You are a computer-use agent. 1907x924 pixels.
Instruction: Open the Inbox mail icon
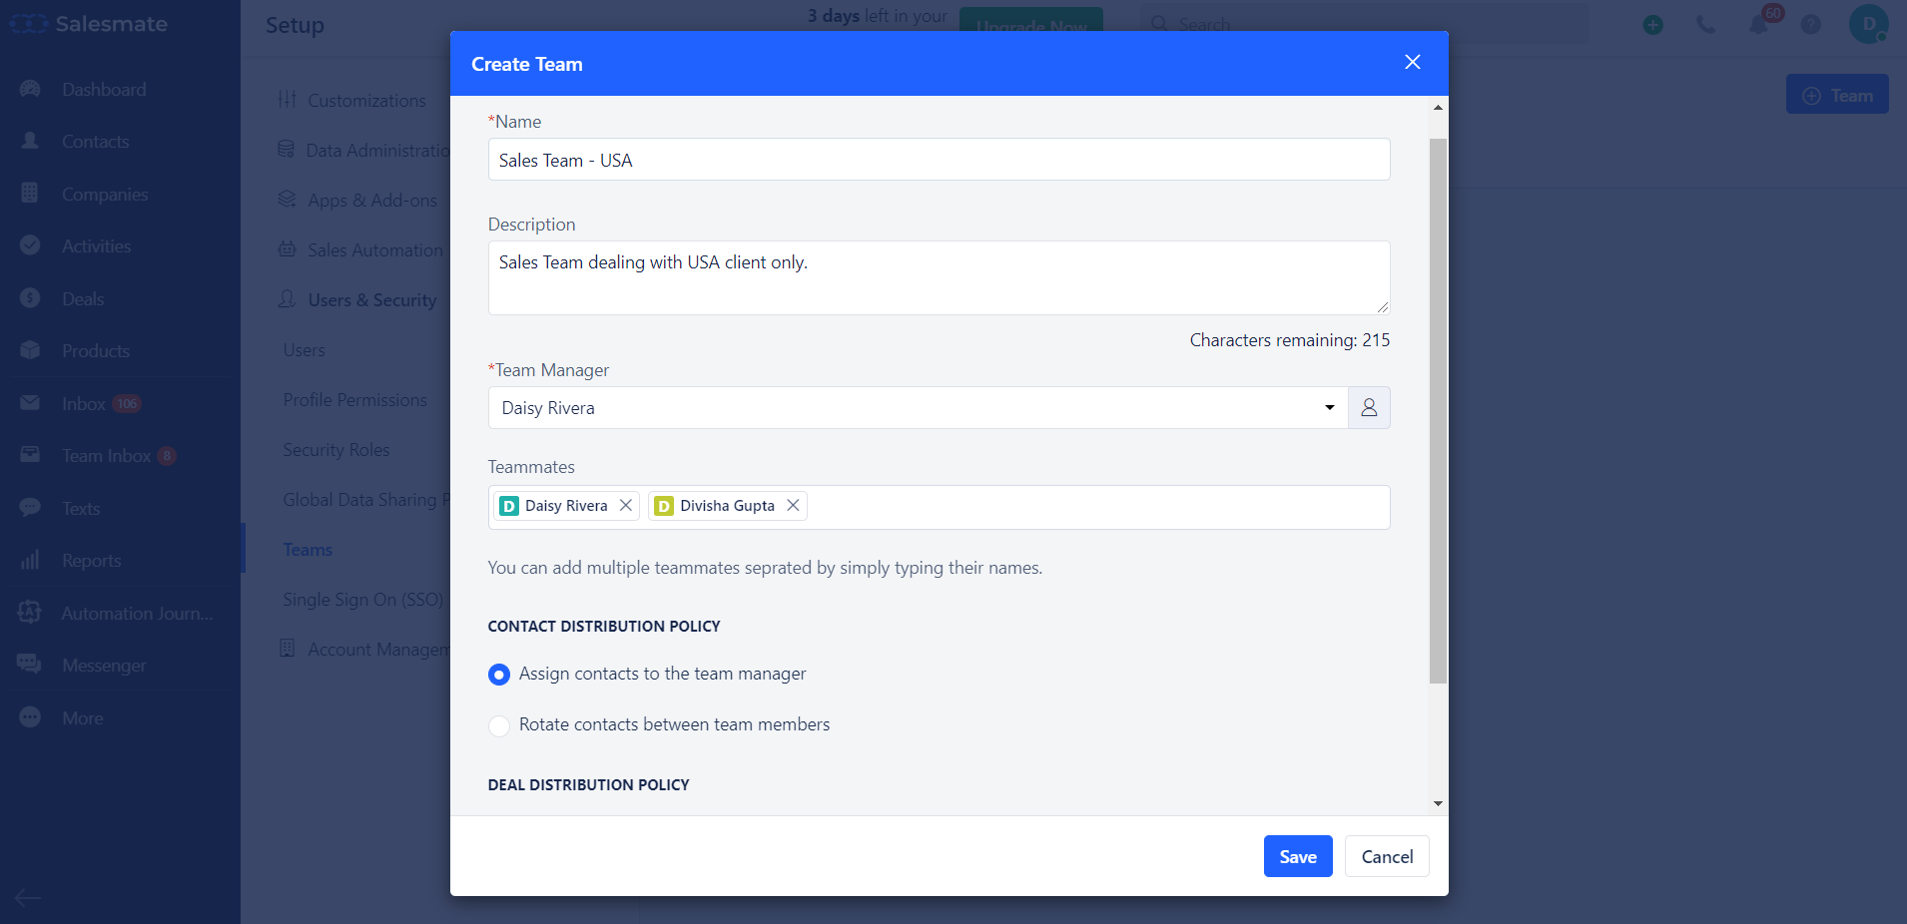tap(30, 403)
